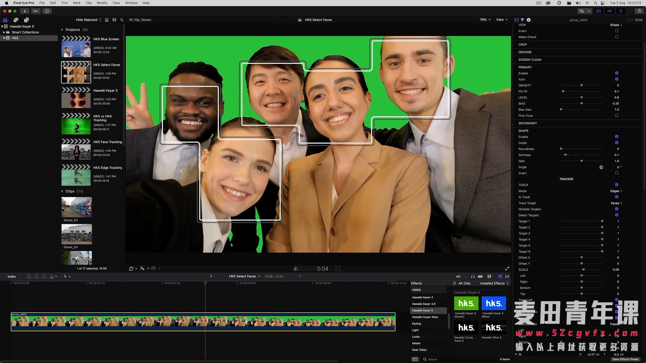Enable the Matte Check checkbox
646x363 pixels.
[x=617, y=37]
